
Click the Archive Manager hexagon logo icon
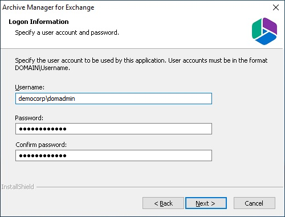pos(264,31)
